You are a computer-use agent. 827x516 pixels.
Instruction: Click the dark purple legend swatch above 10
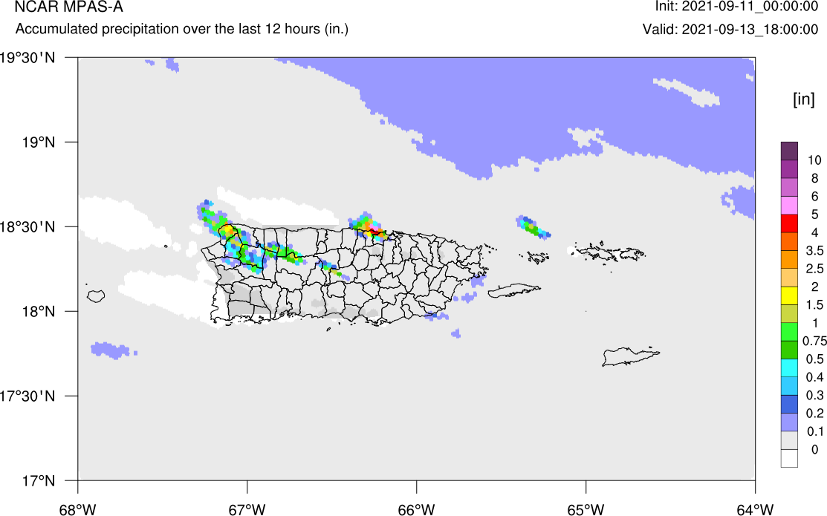click(x=789, y=151)
